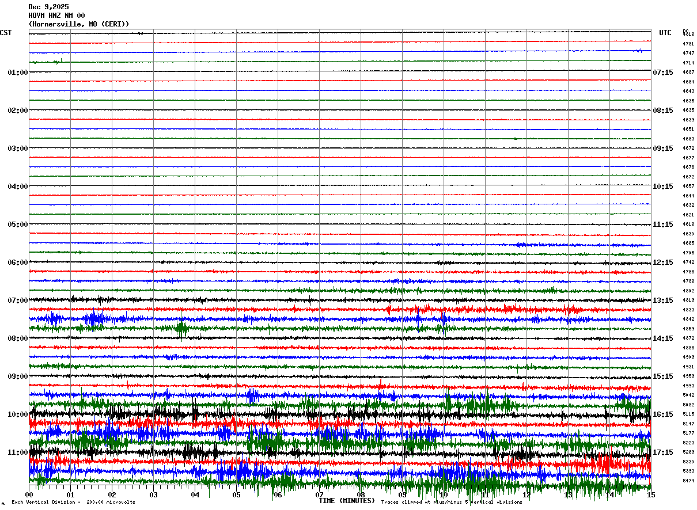This screenshot has height=510, width=697.
Task: Click the DC offset value '4705'
Action: [x=688, y=253]
